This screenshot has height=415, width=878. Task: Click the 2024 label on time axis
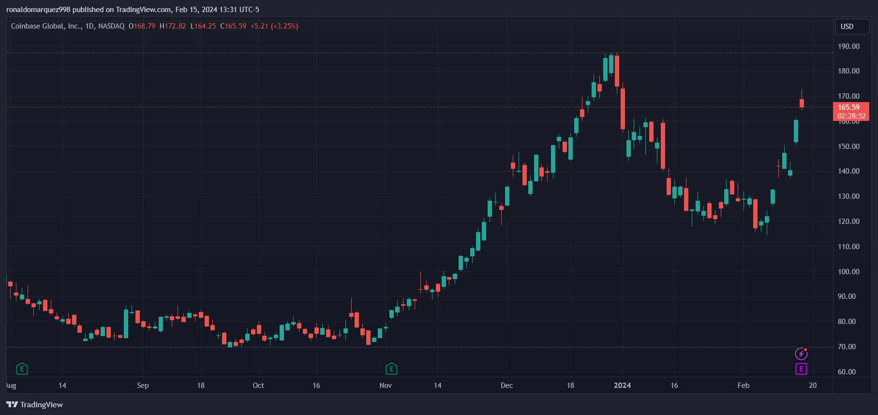click(622, 385)
